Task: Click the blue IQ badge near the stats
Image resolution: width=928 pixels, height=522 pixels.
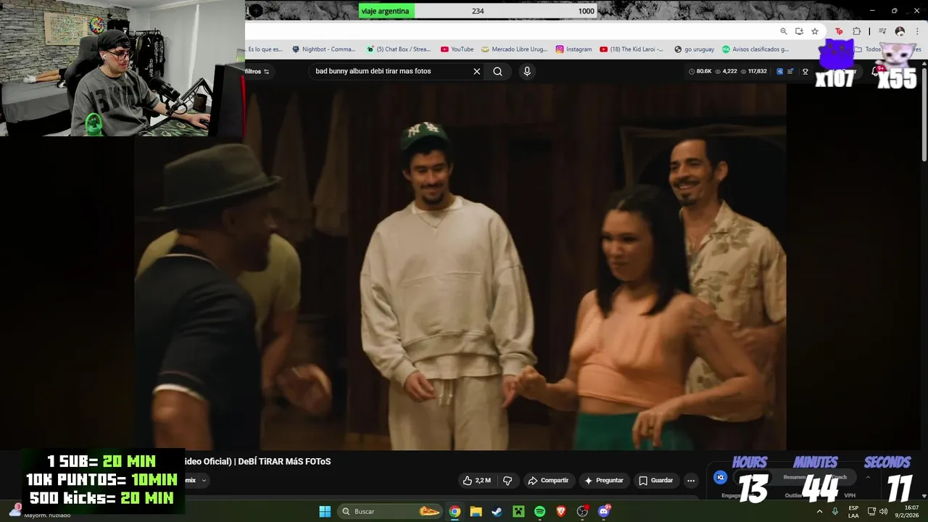Action: [779, 71]
